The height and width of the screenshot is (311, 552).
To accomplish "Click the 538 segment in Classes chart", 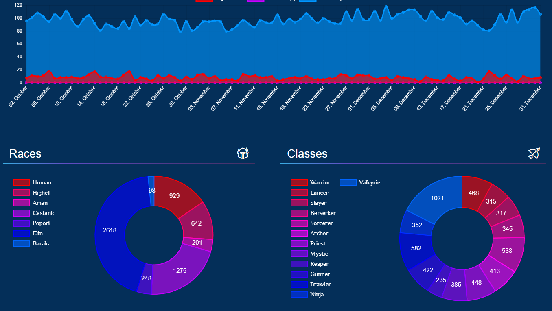I will click(507, 251).
